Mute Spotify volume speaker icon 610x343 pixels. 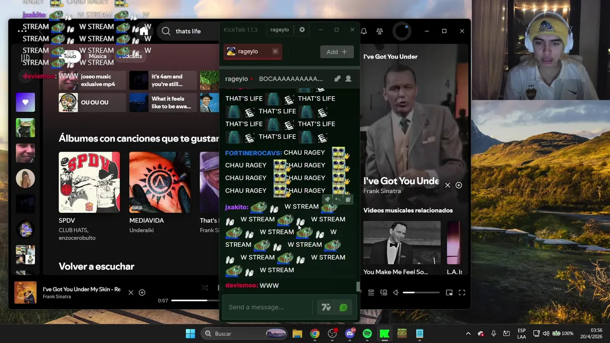pos(396,293)
